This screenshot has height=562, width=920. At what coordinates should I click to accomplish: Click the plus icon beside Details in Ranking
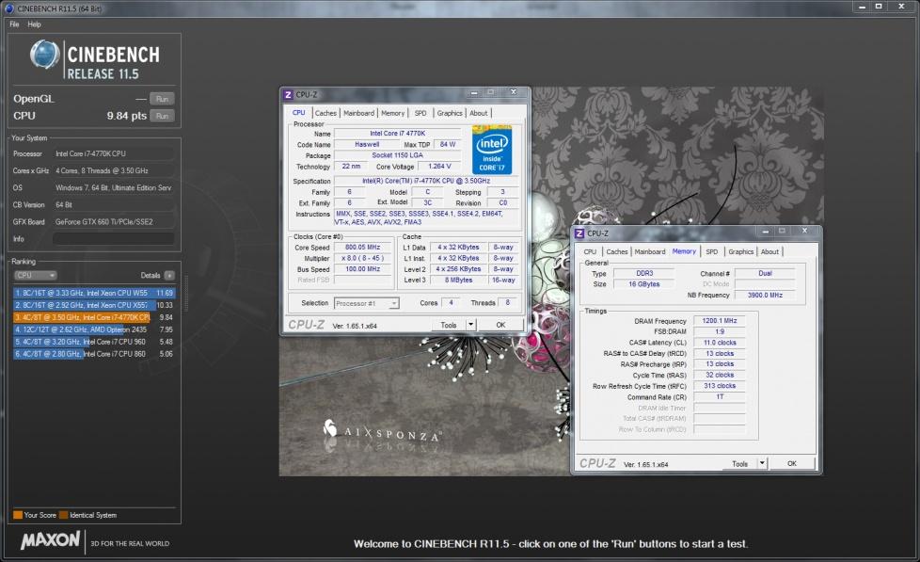click(x=169, y=276)
